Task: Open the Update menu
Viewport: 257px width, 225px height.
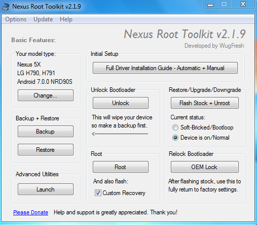Action: [43, 19]
